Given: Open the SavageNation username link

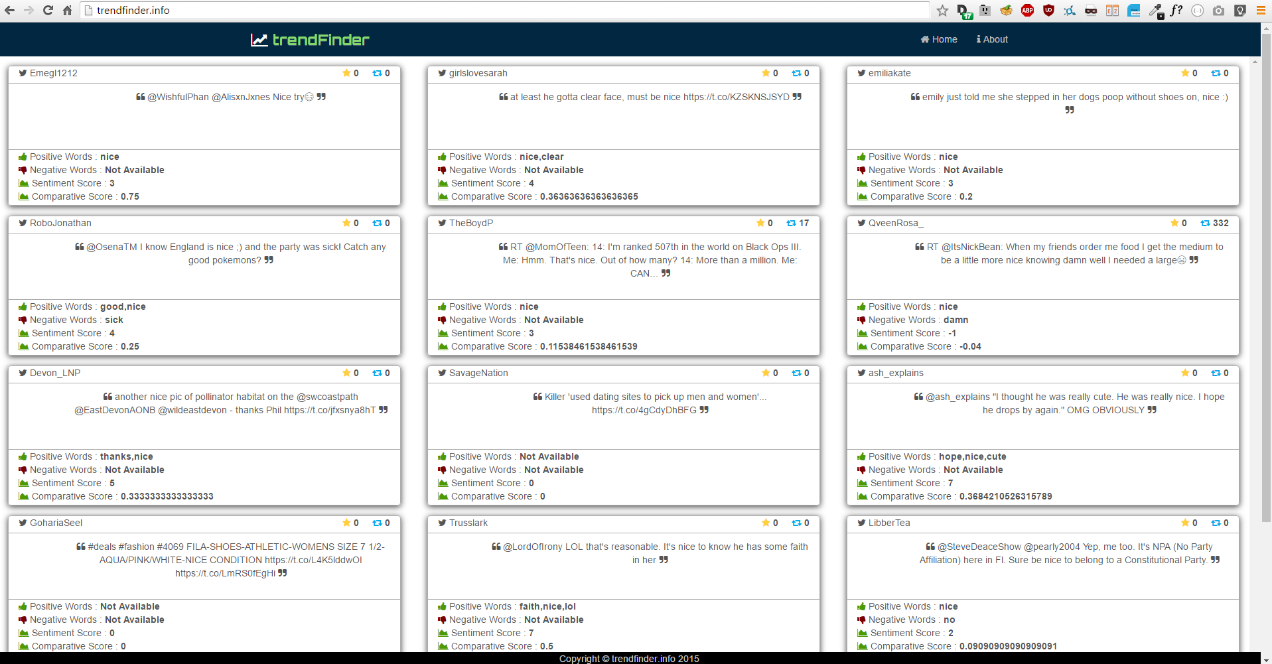Looking at the screenshot, I should 478,373.
